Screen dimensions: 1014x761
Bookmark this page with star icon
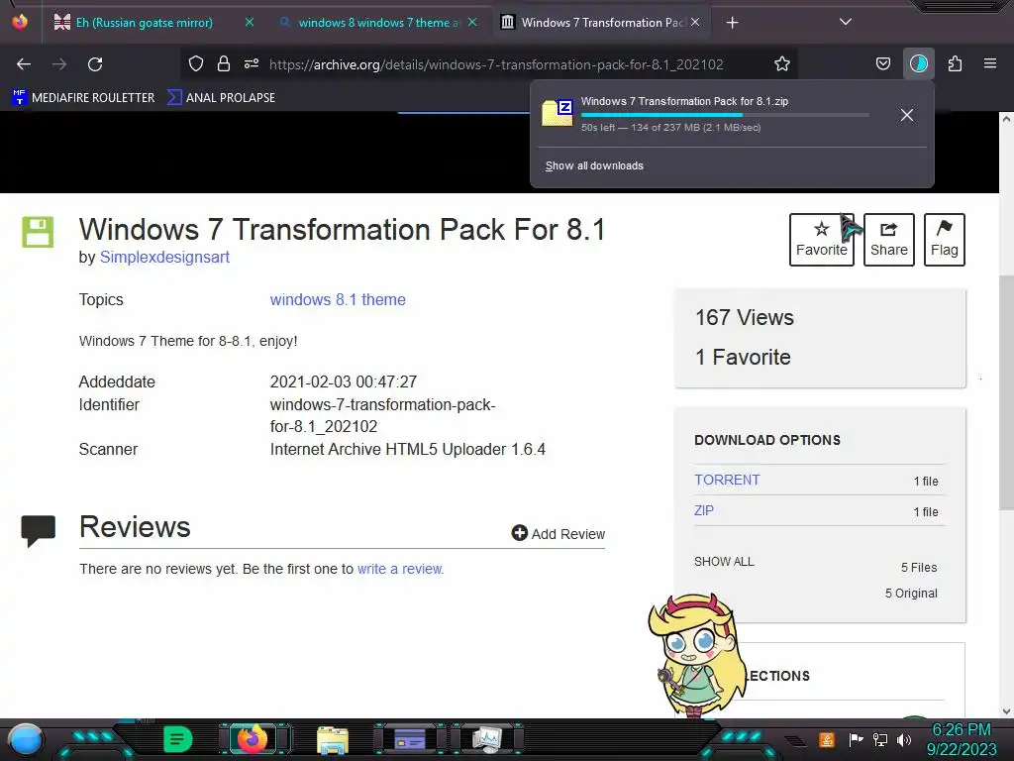pyautogui.click(x=782, y=63)
